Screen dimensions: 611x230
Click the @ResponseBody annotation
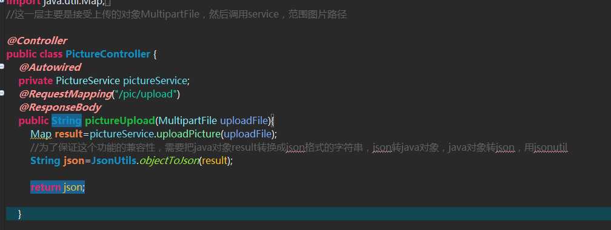coord(60,107)
